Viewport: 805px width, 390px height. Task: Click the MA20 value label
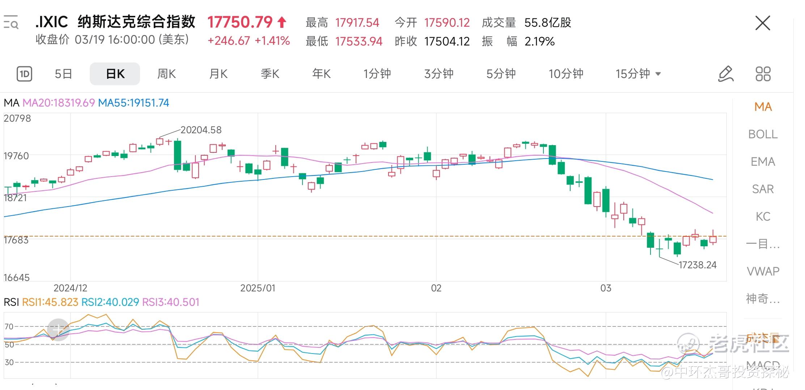(59, 103)
